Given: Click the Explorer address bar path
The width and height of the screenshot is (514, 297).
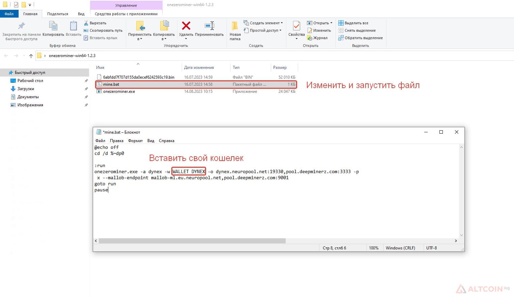Looking at the screenshot, I should point(72,56).
